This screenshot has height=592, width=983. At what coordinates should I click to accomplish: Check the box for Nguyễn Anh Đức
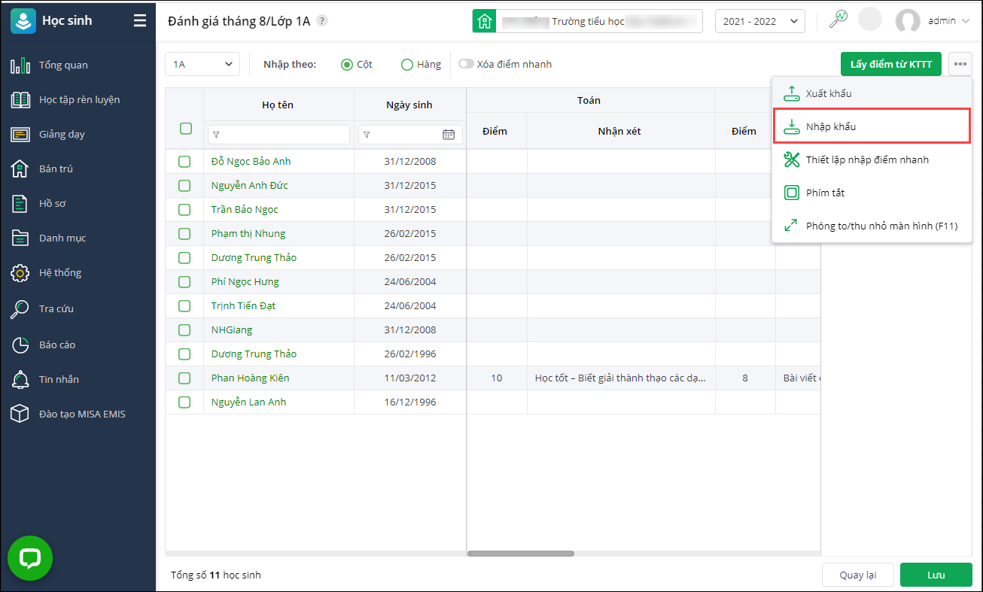tap(184, 186)
